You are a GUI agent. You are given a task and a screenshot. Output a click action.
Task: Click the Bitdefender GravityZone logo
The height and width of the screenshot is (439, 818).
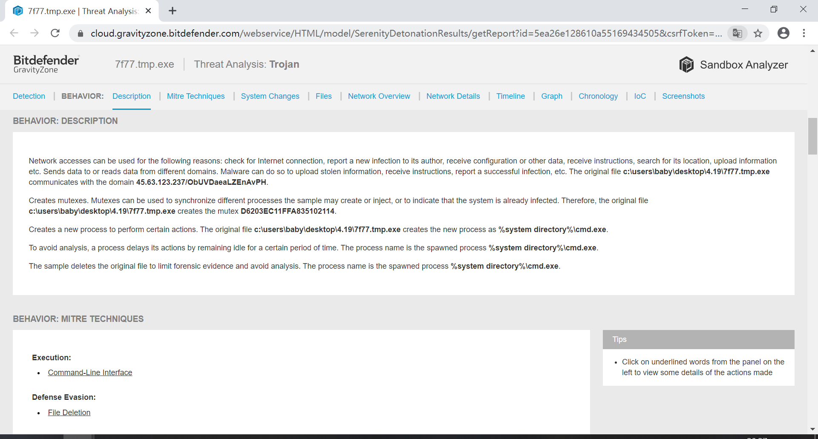[46, 64]
